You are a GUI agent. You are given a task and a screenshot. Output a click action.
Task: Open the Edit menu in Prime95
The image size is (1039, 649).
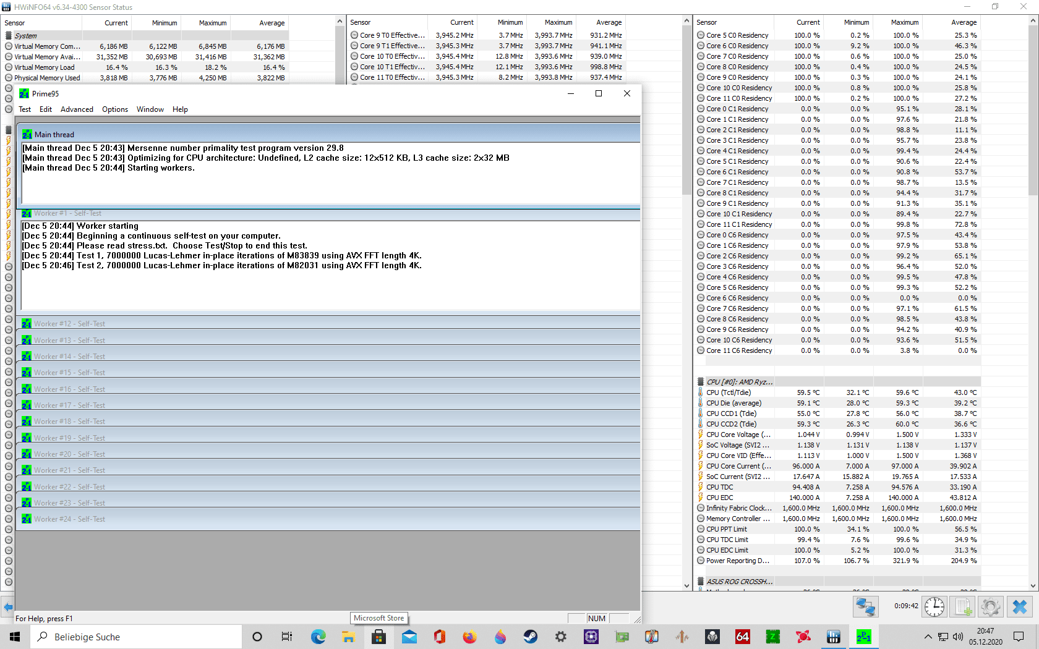46,109
